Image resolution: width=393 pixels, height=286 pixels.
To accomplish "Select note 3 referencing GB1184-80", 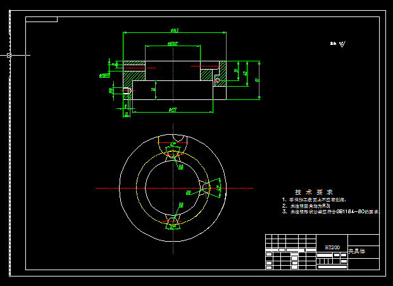I will [x=331, y=211].
